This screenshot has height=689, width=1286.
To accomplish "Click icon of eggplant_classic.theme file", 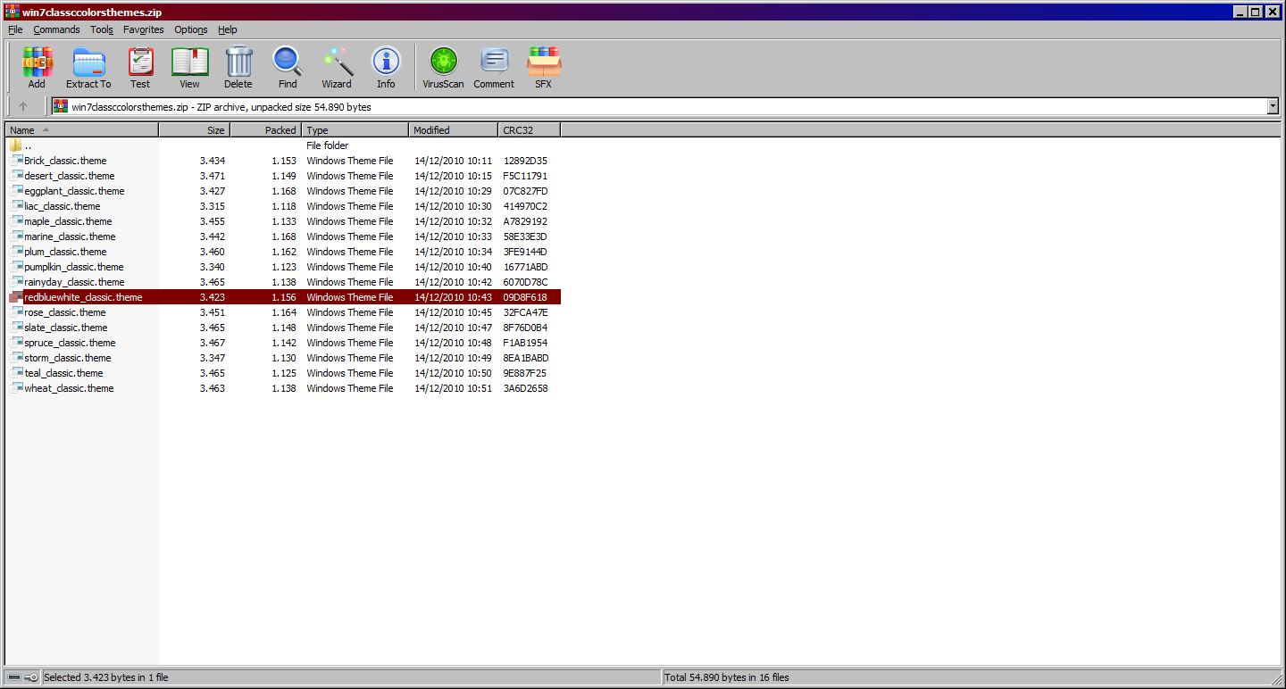I will (16, 191).
